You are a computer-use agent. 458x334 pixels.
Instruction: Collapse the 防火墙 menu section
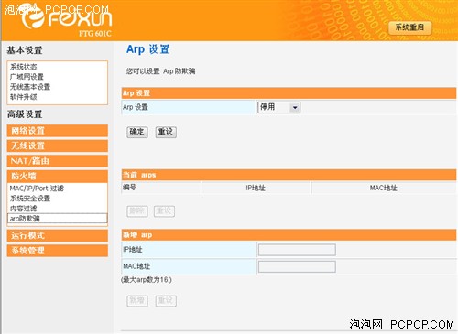coord(58,176)
